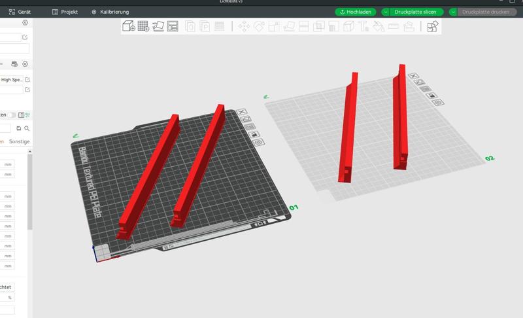
Task: Auto orient objects on plate 02
Action: (x=419, y=82)
